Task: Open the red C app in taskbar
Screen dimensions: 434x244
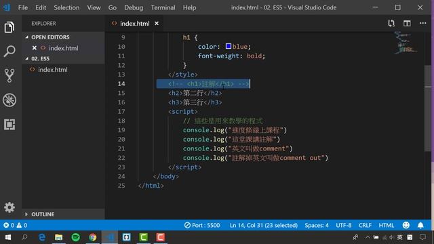Action: (160, 237)
